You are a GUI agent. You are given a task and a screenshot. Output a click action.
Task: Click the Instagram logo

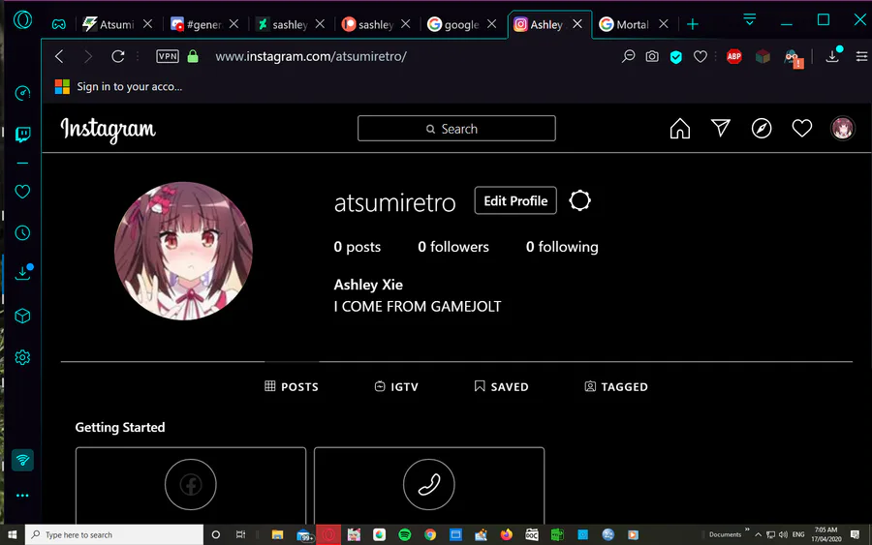pos(108,130)
